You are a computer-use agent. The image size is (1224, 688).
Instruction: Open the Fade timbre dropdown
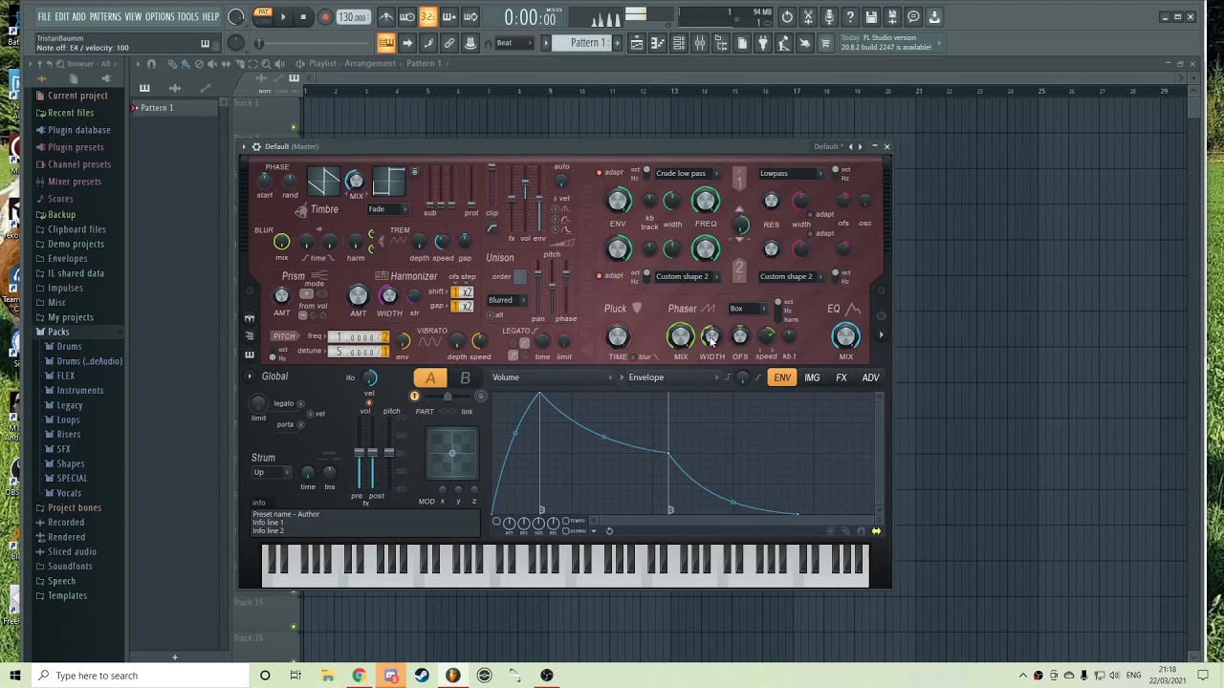[x=388, y=209]
